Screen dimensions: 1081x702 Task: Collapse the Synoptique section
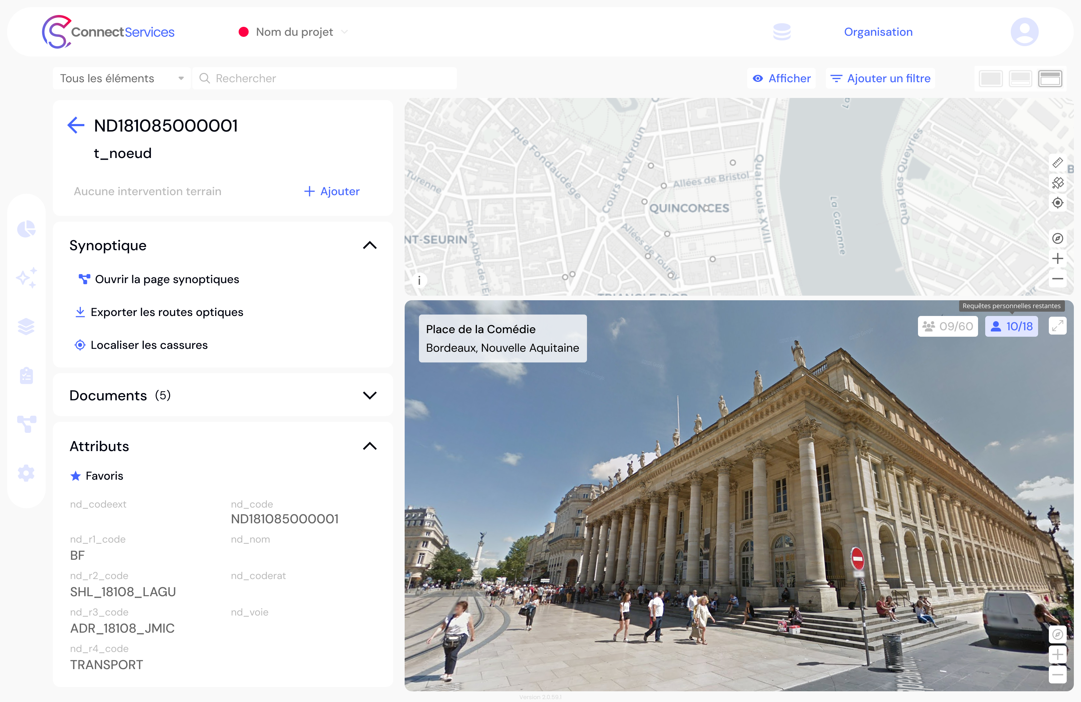pyautogui.click(x=370, y=245)
